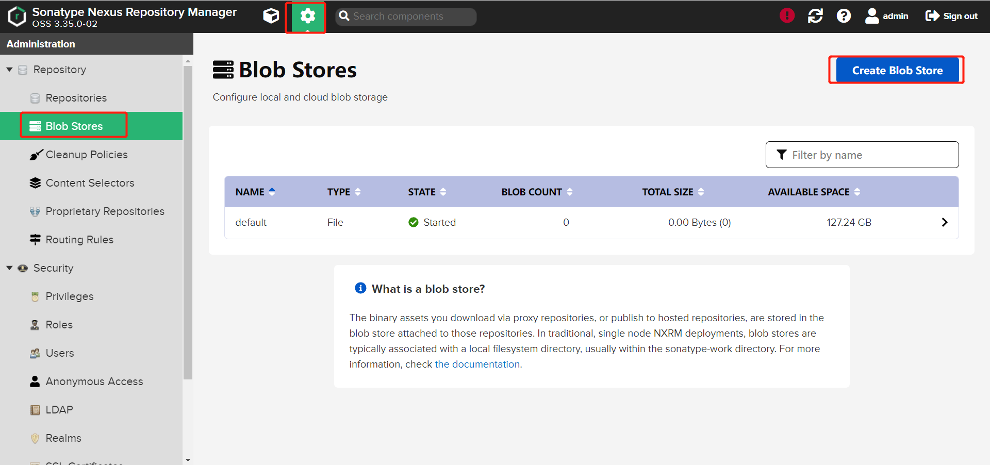Open 'the documentation' link
This screenshot has height=465, width=990.
click(x=477, y=364)
